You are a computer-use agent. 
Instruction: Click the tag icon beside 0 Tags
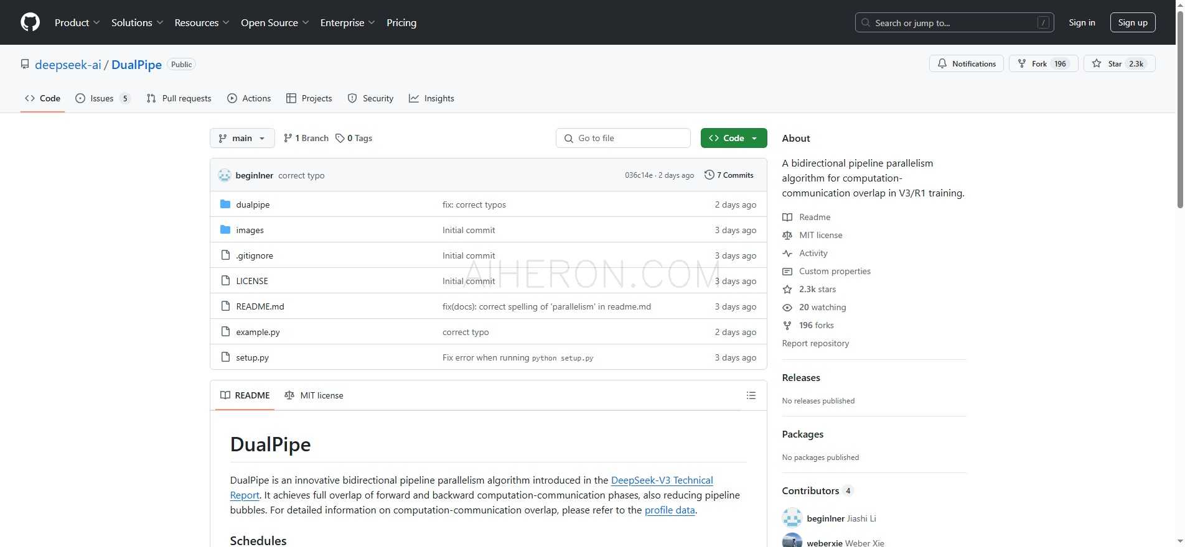coord(340,138)
